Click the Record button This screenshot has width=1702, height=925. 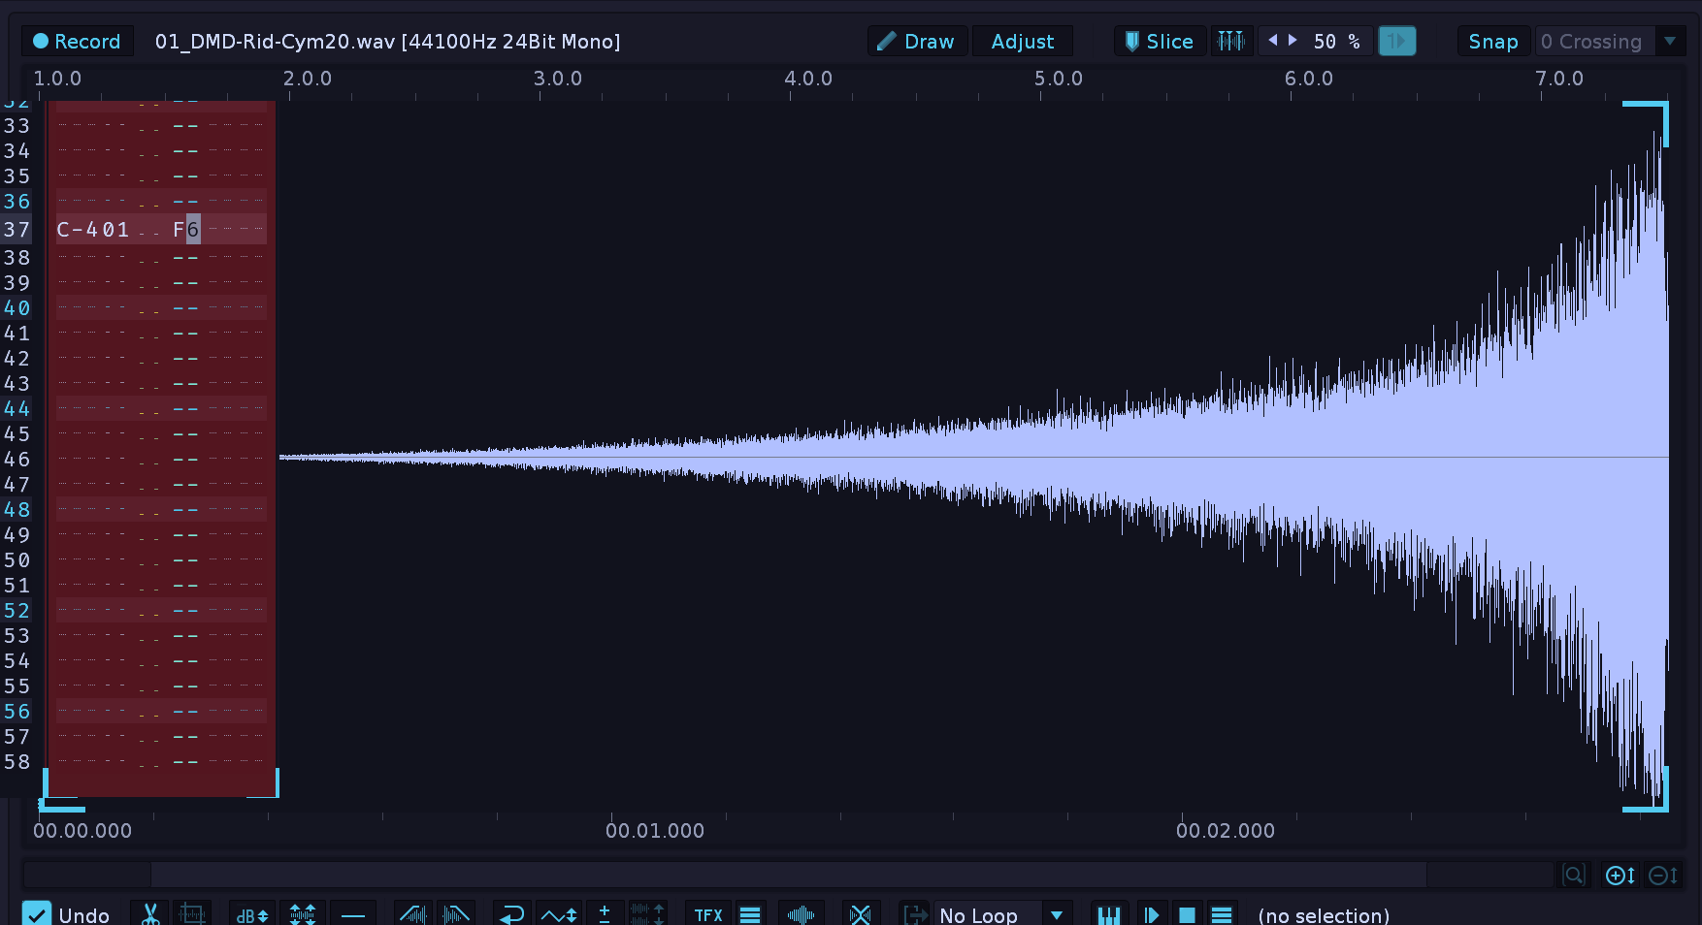click(78, 41)
